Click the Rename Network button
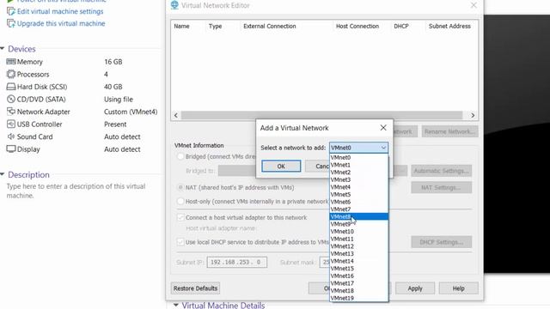This screenshot has height=309, width=550. (x=449, y=131)
